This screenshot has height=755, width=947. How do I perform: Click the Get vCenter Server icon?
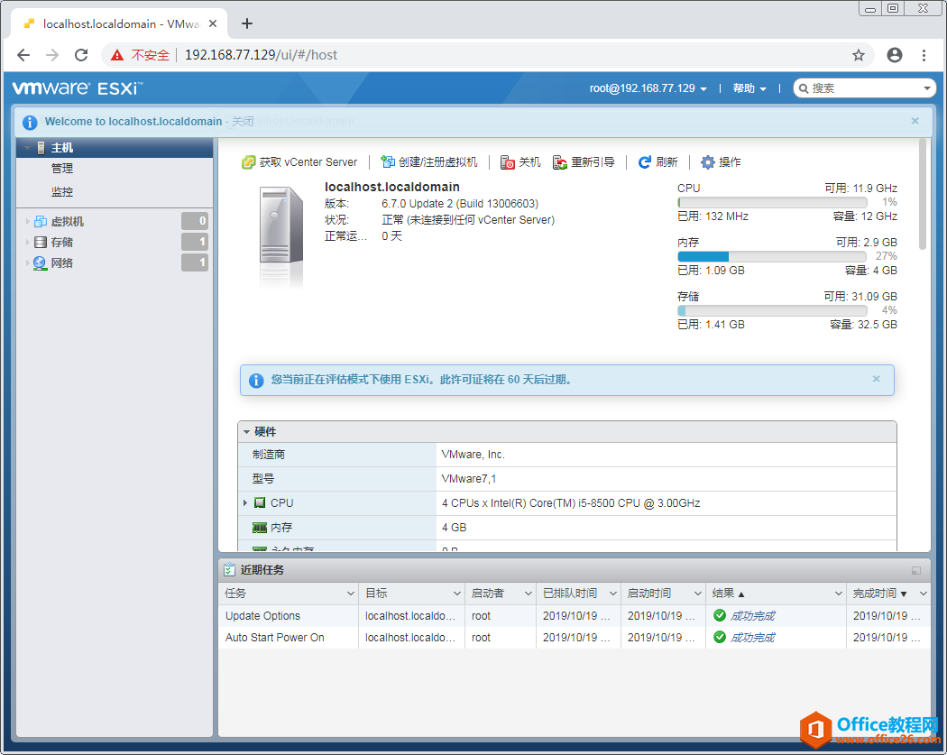(248, 162)
